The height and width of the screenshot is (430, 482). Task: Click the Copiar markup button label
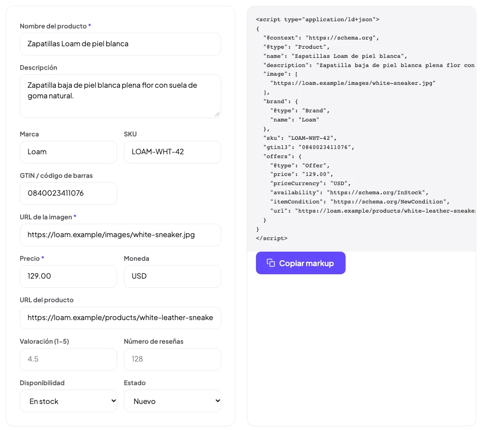[306, 263]
